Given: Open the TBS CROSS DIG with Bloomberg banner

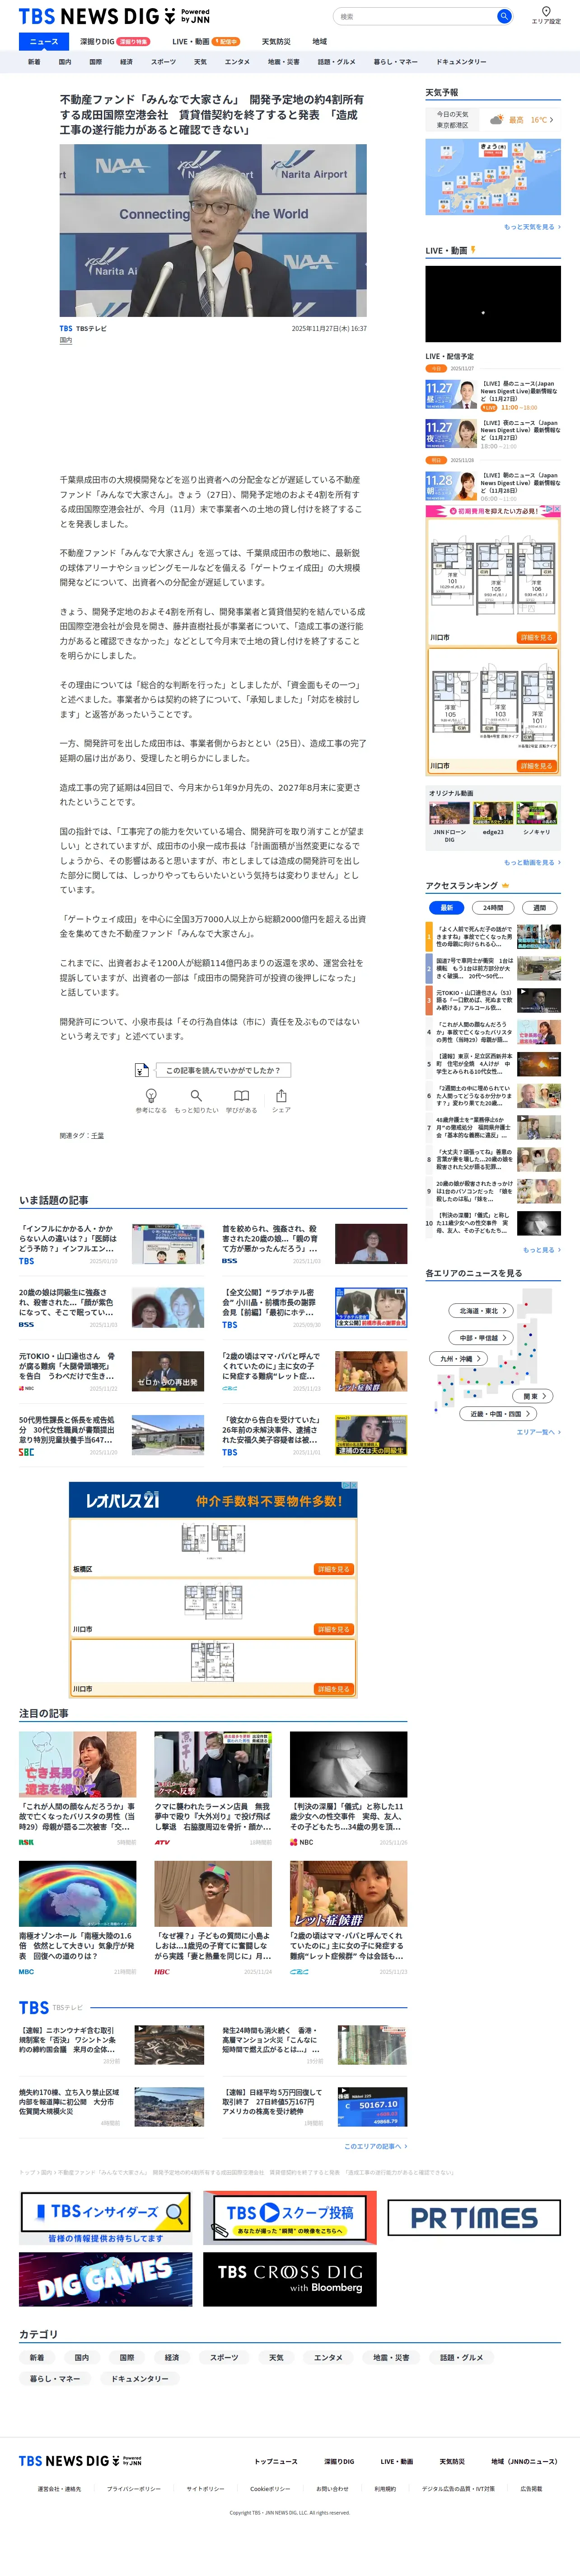Looking at the screenshot, I should [290, 2279].
